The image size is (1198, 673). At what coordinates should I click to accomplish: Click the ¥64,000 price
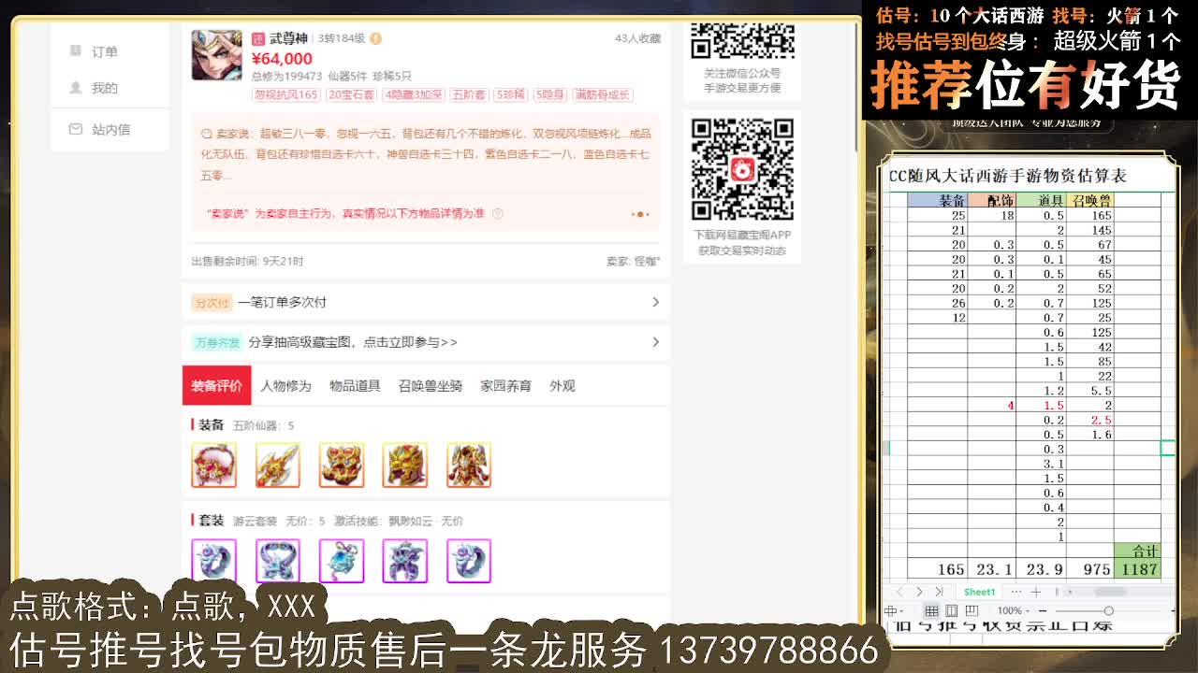click(282, 59)
